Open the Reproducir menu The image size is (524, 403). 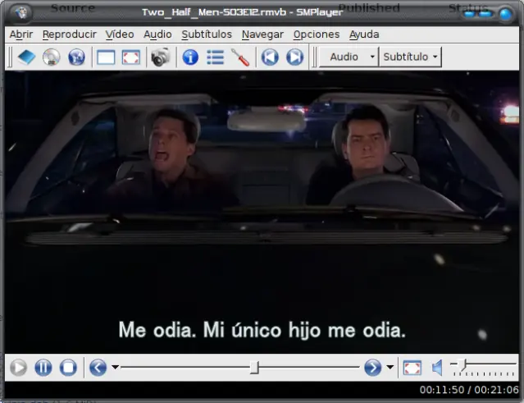(69, 34)
